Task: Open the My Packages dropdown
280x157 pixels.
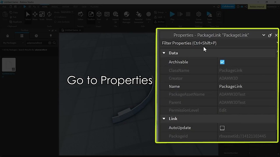Action: click(13, 43)
